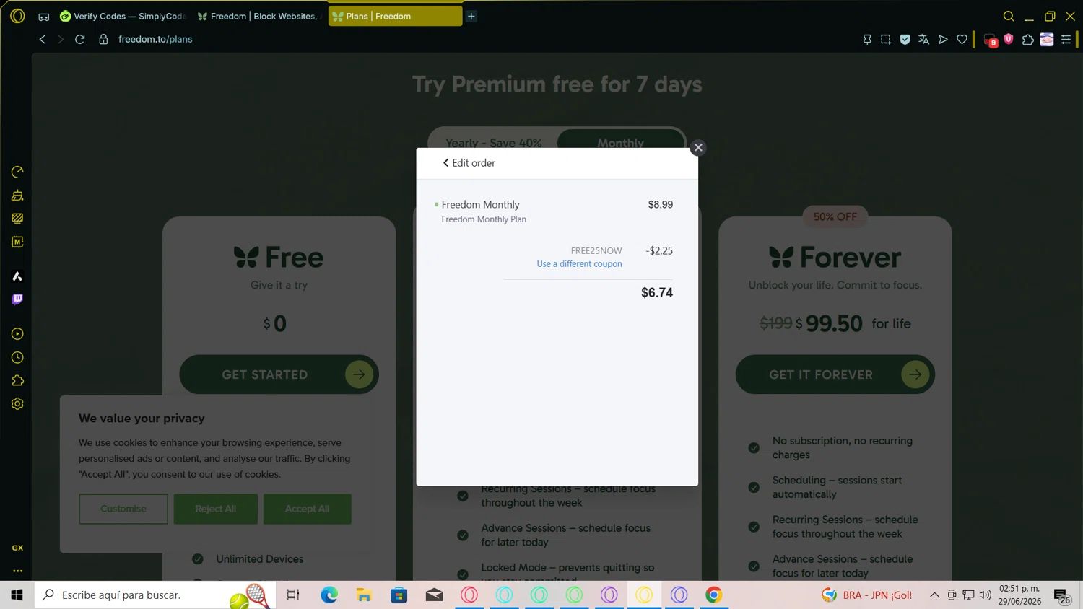1083x609 pixels.
Task: Open History clock in the sidebar
Action: pos(17,357)
